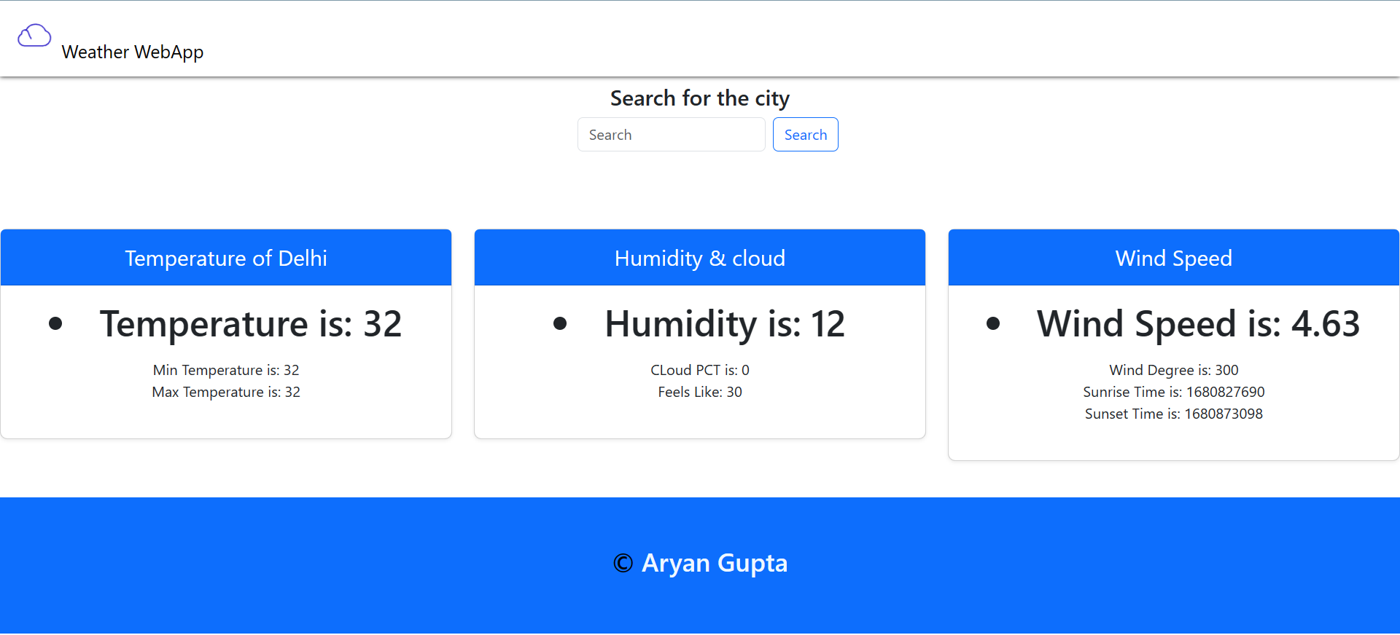Click the CLoud PCT is: 0 text
Image resolution: width=1400 pixels, height=635 pixels.
click(699, 370)
